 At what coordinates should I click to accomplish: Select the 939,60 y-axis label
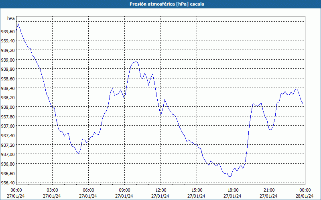pyautogui.click(x=8, y=31)
